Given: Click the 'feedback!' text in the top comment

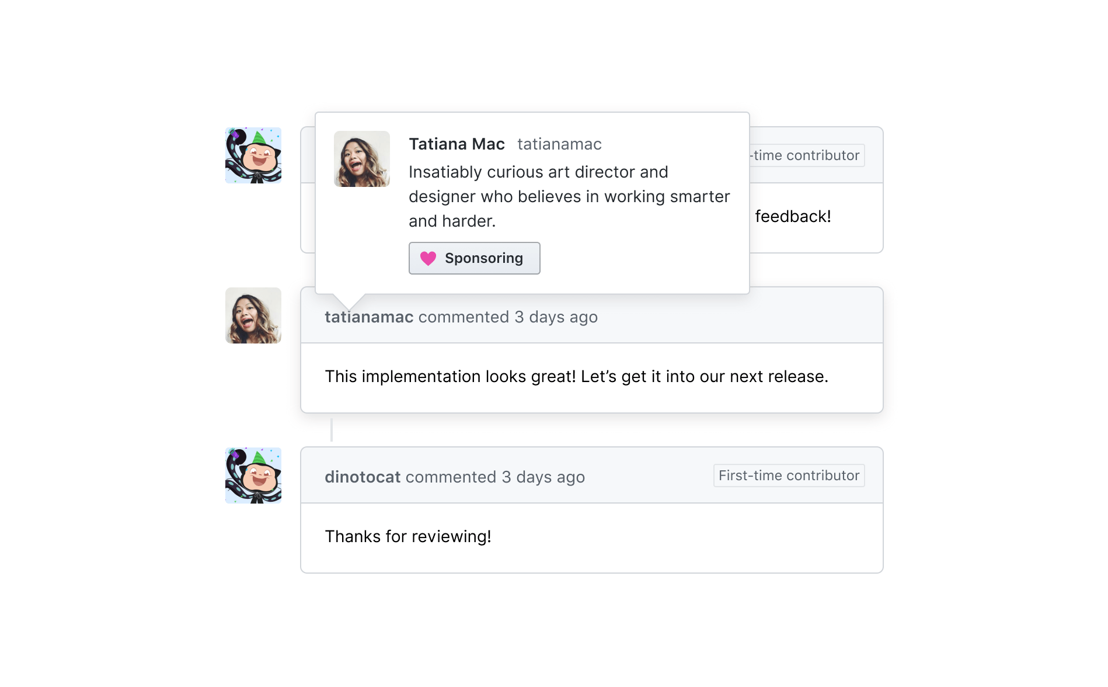Looking at the screenshot, I should 793,217.
